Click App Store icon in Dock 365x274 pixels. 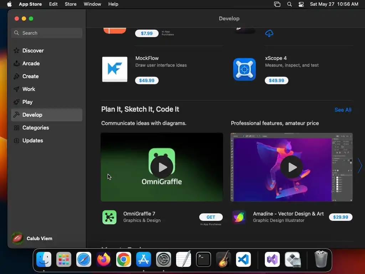pyautogui.click(x=144, y=259)
